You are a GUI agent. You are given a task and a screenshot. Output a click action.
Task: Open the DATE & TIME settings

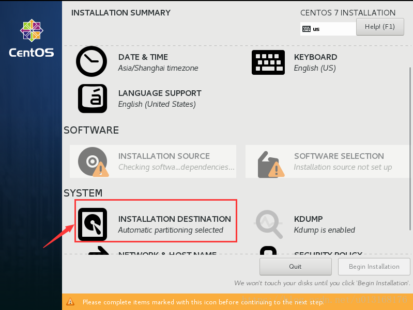pyautogui.click(x=143, y=57)
